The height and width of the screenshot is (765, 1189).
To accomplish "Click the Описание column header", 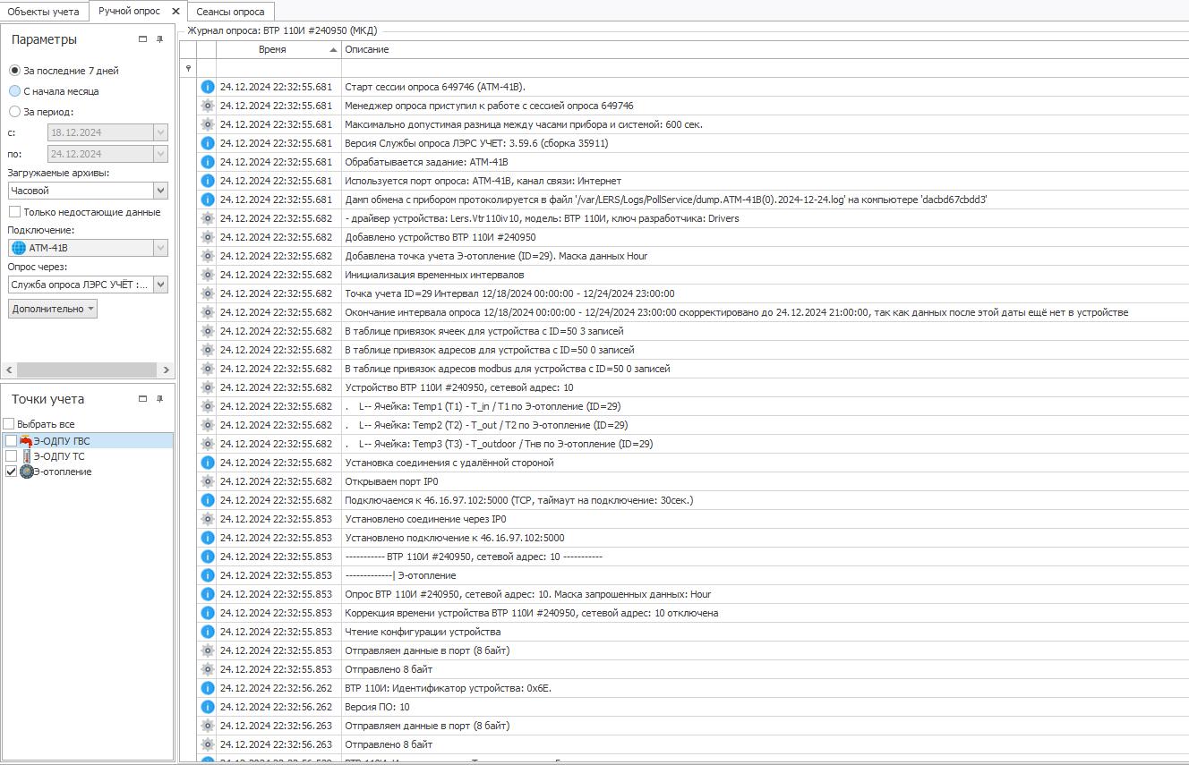I will coord(765,49).
